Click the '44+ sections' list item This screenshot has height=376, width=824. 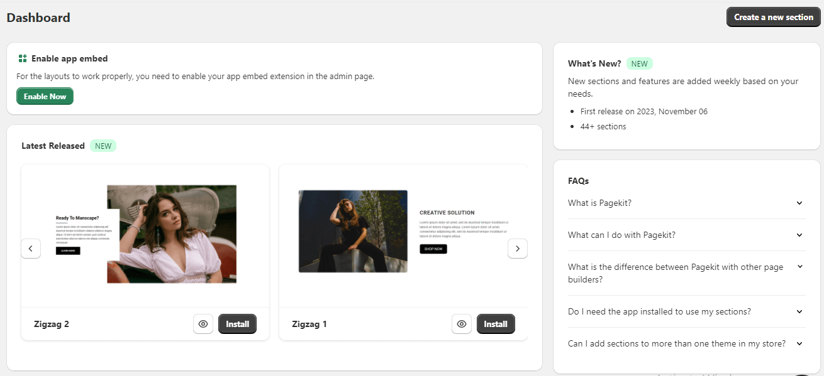coord(603,126)
